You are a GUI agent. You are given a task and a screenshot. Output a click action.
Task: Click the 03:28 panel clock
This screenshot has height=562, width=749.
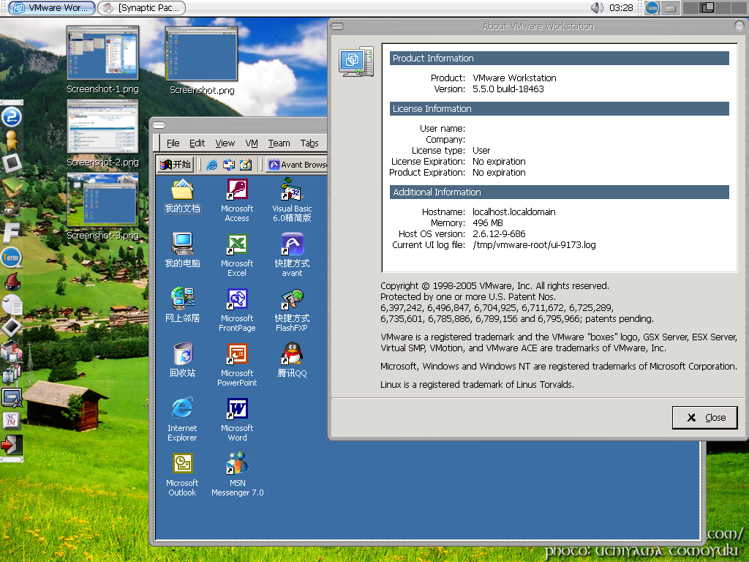621,7
